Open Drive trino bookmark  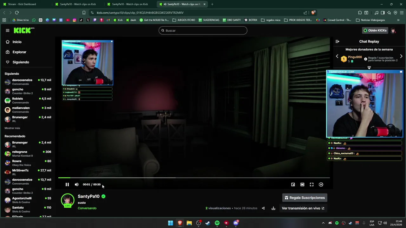[x=21, y=20]
